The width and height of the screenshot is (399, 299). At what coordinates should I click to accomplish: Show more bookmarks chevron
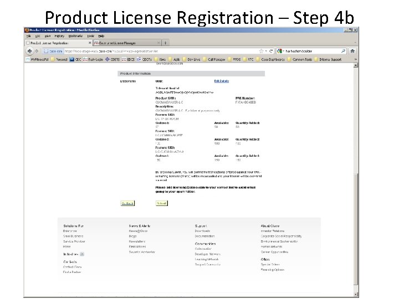tap(355, 59)
